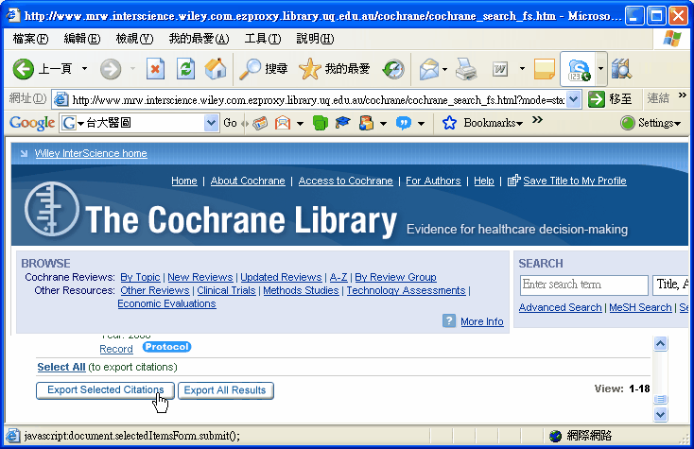Click the Cochrane Library circular logo
The image size is (694, 449).
pos(52,208)
